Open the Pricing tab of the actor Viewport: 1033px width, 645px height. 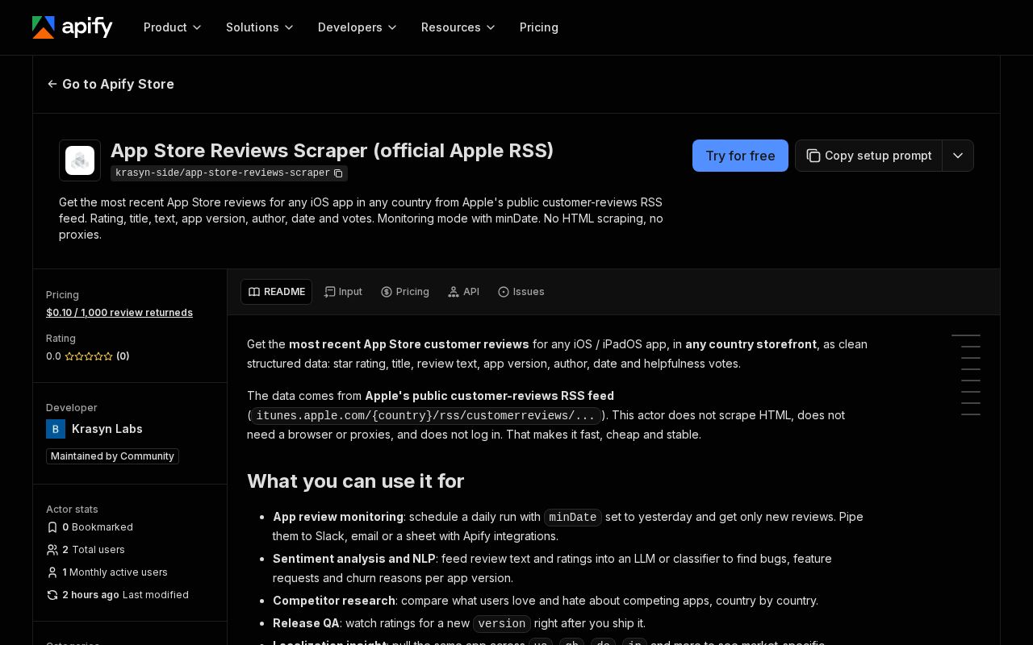click(x=405, y=292)
